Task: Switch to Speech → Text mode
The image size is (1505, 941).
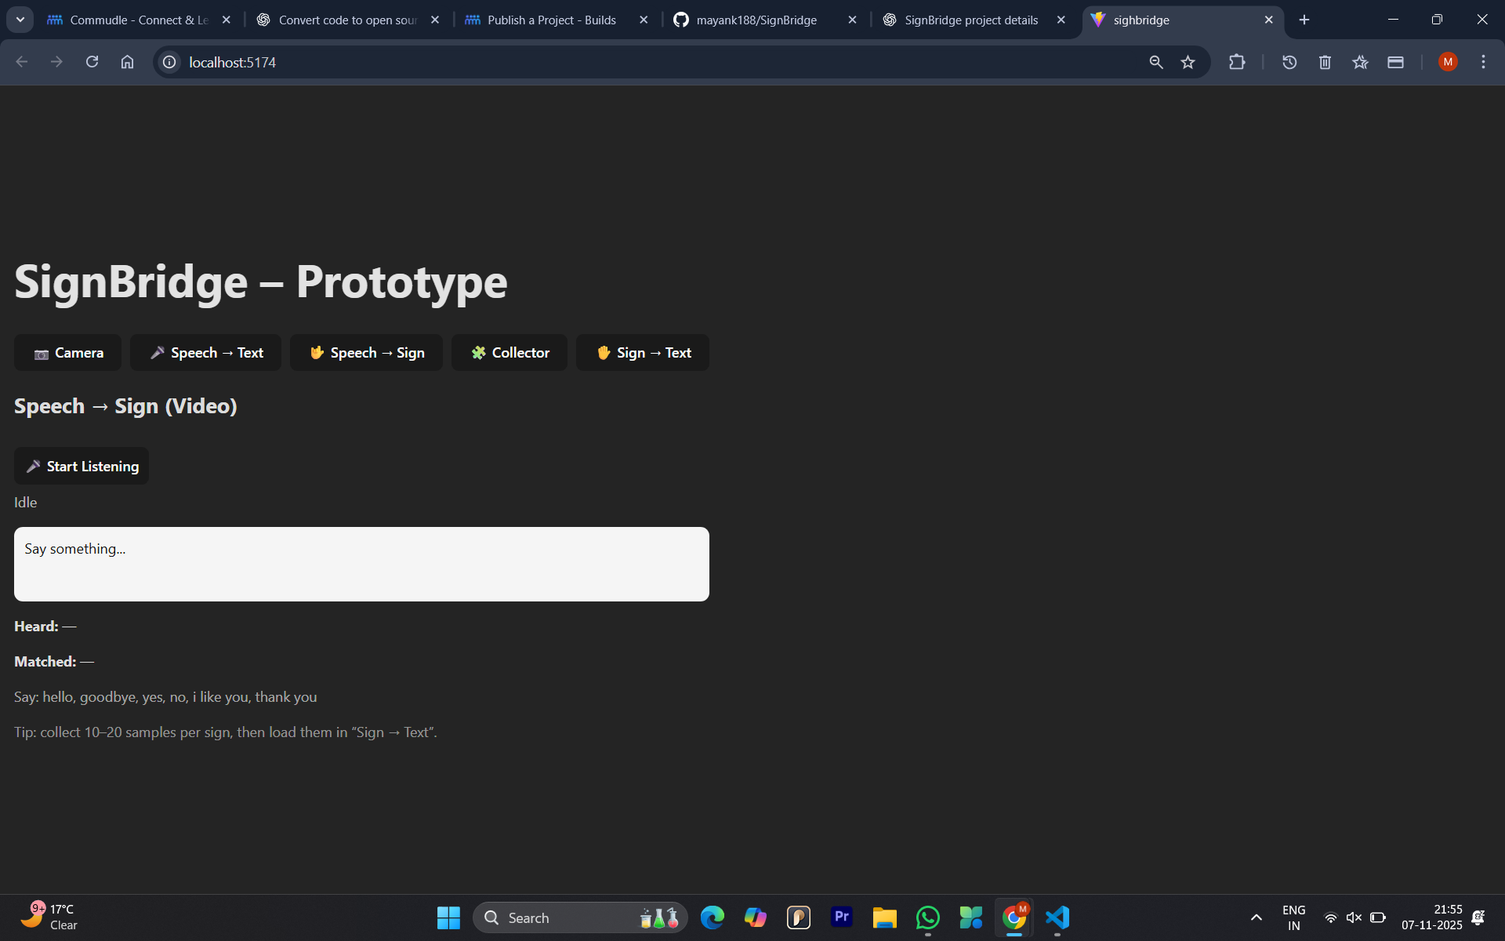Action: pos(206,353)
